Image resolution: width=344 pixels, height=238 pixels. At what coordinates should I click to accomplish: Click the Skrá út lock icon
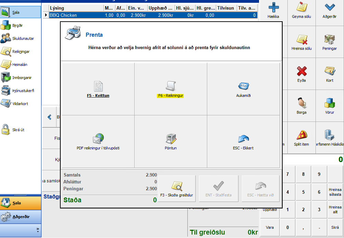tap(6, 129)
